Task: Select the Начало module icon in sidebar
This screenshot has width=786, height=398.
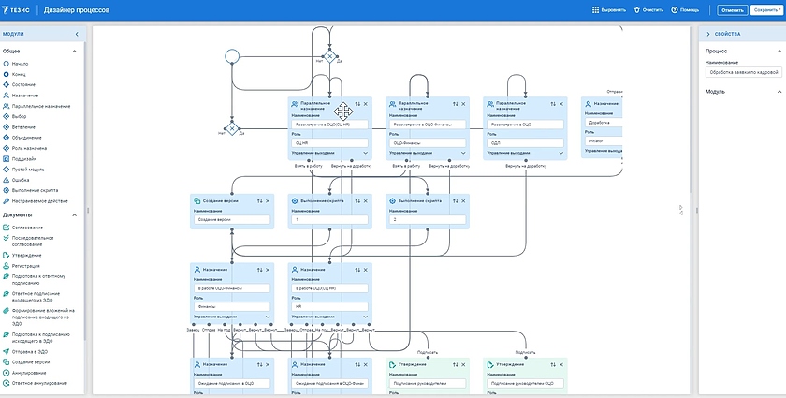Action: click(7, 63)
